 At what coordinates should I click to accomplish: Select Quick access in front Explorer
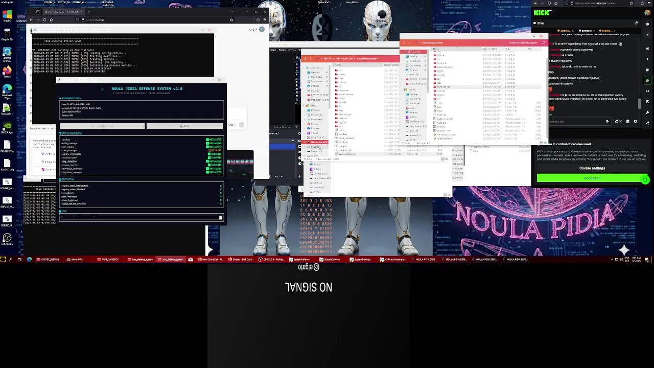(413, 52)
